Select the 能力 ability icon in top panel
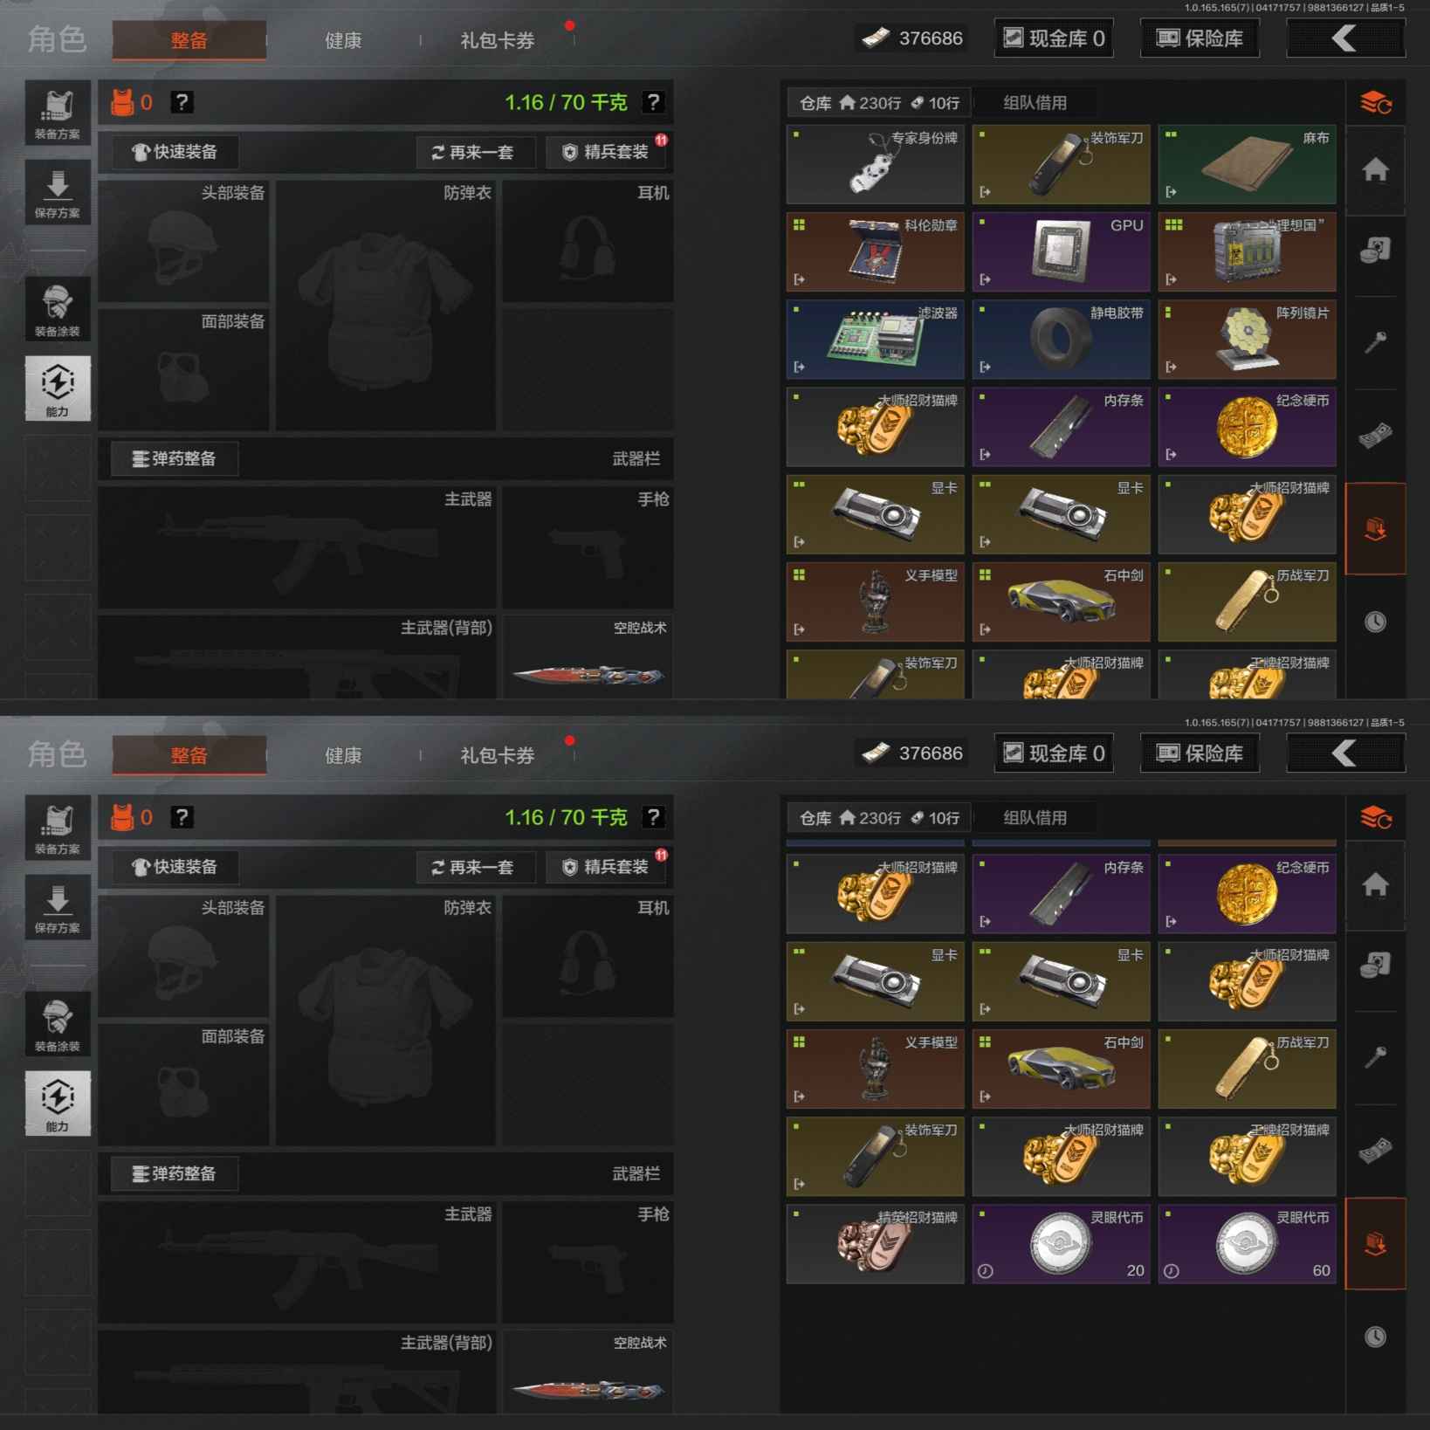The height and width of the screenshot is (1430, 1430). pos(58,388)
